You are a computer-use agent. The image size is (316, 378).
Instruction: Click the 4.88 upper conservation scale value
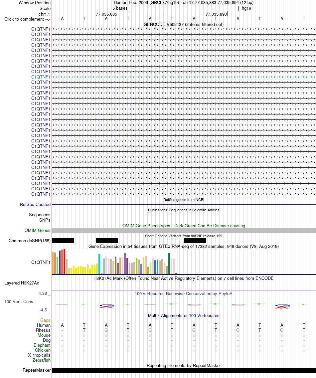(x=43, y=293)
